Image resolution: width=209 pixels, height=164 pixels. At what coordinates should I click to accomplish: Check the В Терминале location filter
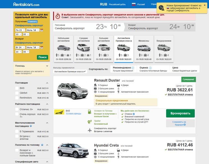(17, 131)
